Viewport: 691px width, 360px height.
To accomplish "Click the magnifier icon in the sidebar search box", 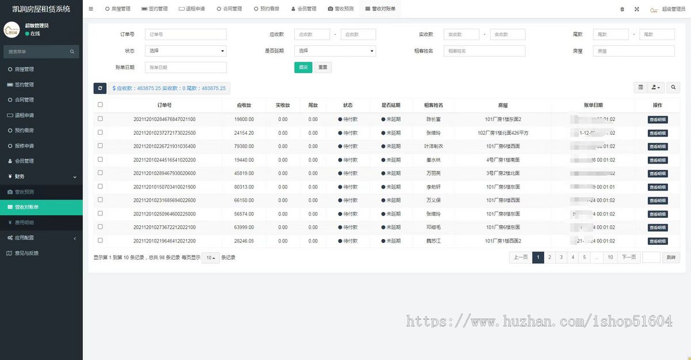I will coord(71,51).
